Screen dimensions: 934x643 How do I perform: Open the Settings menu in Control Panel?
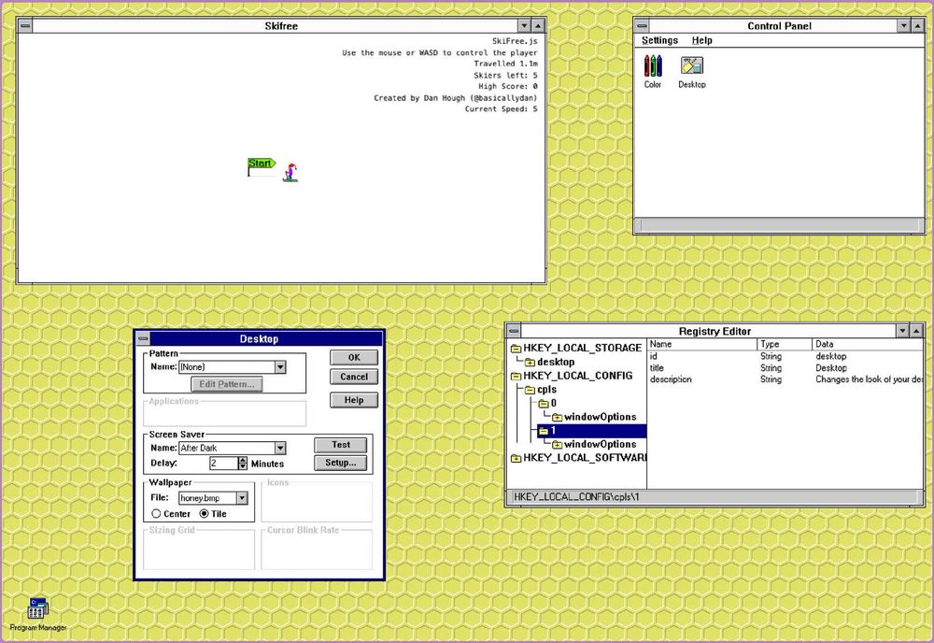(659, 40)
